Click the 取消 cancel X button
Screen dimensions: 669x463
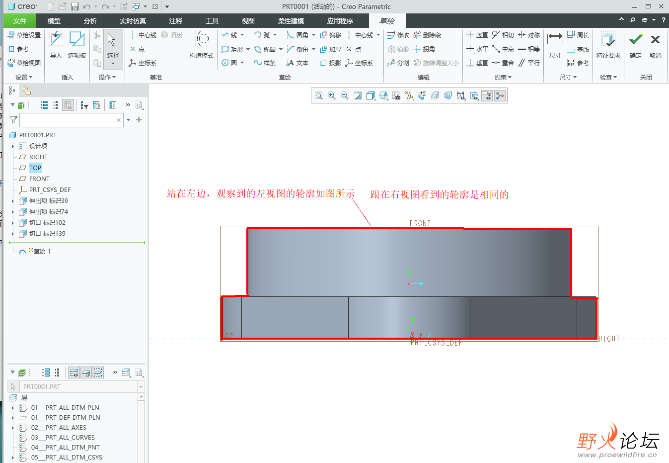(x=655, y=46)
